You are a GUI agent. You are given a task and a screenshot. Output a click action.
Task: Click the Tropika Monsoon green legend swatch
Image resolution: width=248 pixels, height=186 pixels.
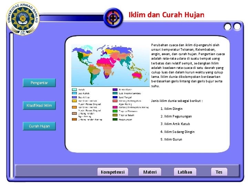pyautogui.click(x=115, y=111)
